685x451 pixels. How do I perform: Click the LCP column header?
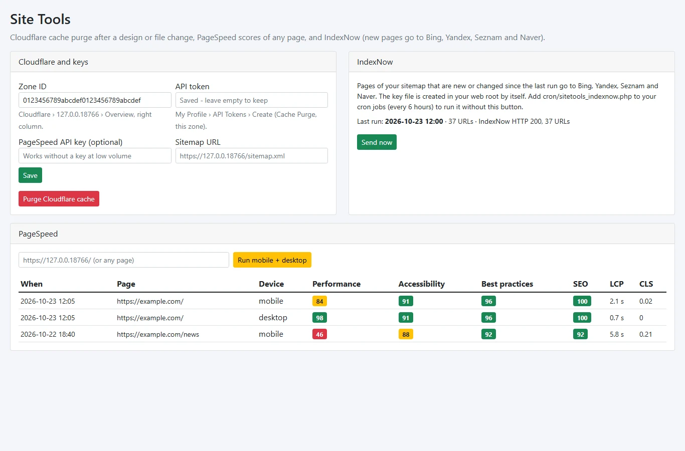[x=617, y=284]
